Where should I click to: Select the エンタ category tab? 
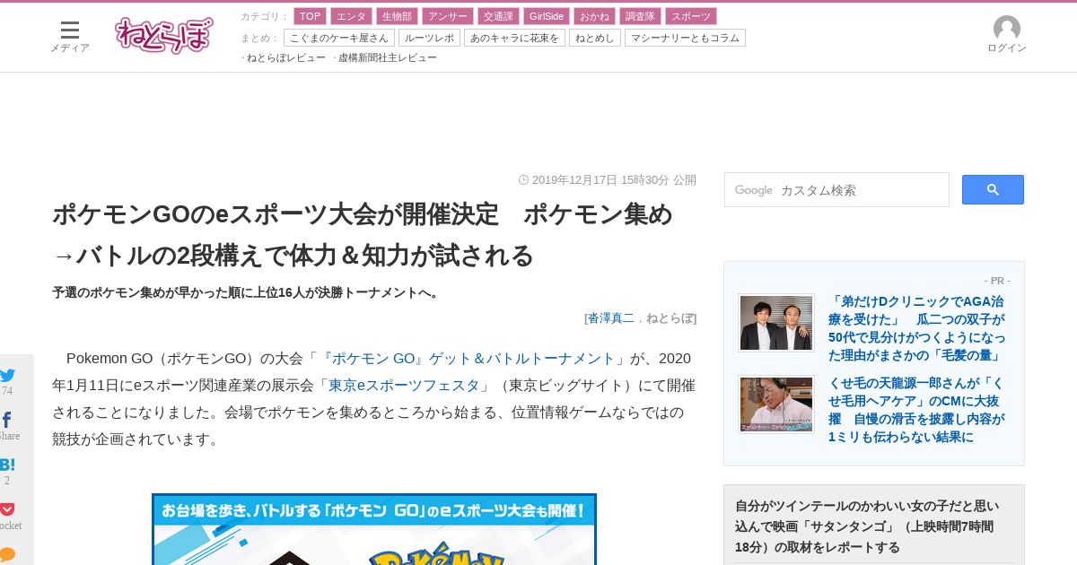pyautogui.click(x=351, y=16)
